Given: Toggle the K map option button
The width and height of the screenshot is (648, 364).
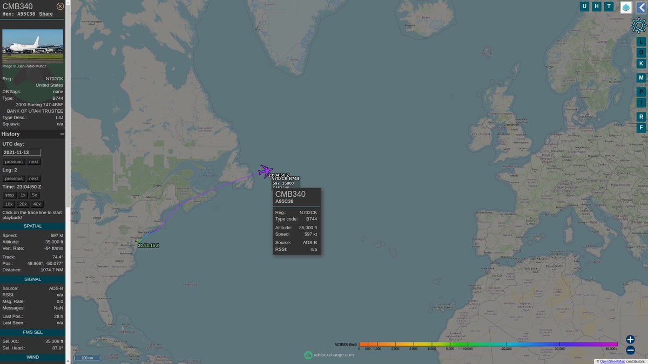Looking at the screenshot, I should (641, 63).
